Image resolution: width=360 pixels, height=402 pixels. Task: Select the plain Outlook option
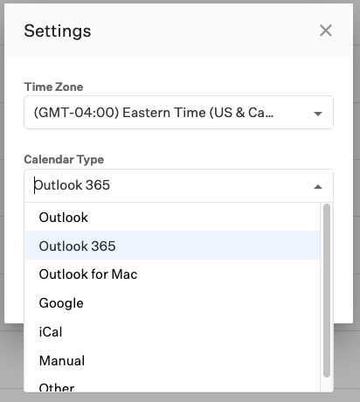172,218
